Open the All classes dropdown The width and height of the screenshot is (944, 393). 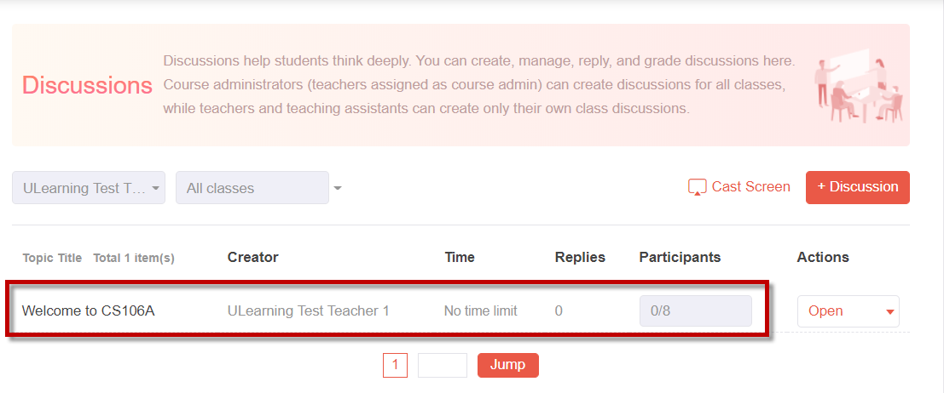pyautogui.click(x=252, y=187)
